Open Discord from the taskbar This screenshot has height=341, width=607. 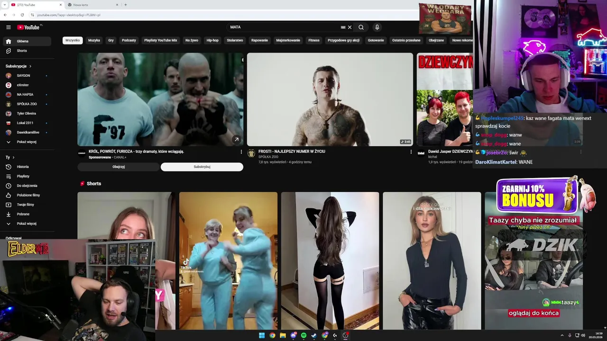click(293, 335)
